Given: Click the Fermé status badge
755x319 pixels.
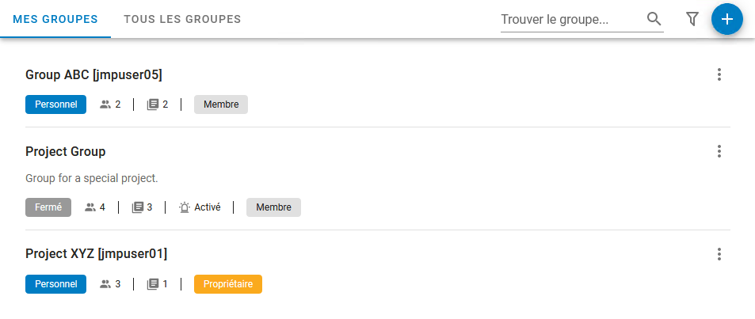Looking at the screenshot, I should (x=48, y=207).
